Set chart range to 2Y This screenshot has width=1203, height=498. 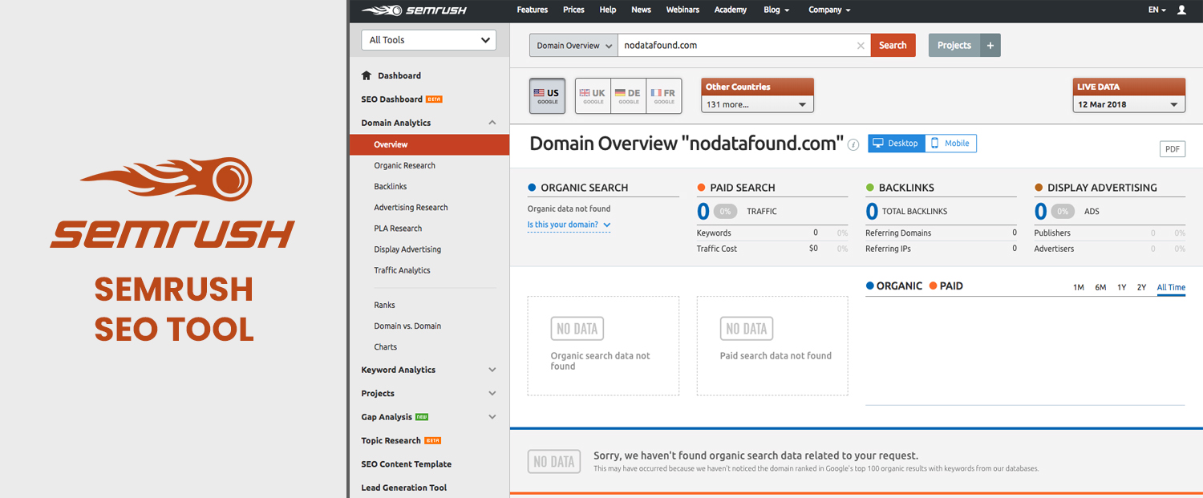tap(1141, 288)
